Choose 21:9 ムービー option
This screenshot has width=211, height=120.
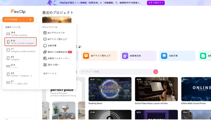pos(20,66)
